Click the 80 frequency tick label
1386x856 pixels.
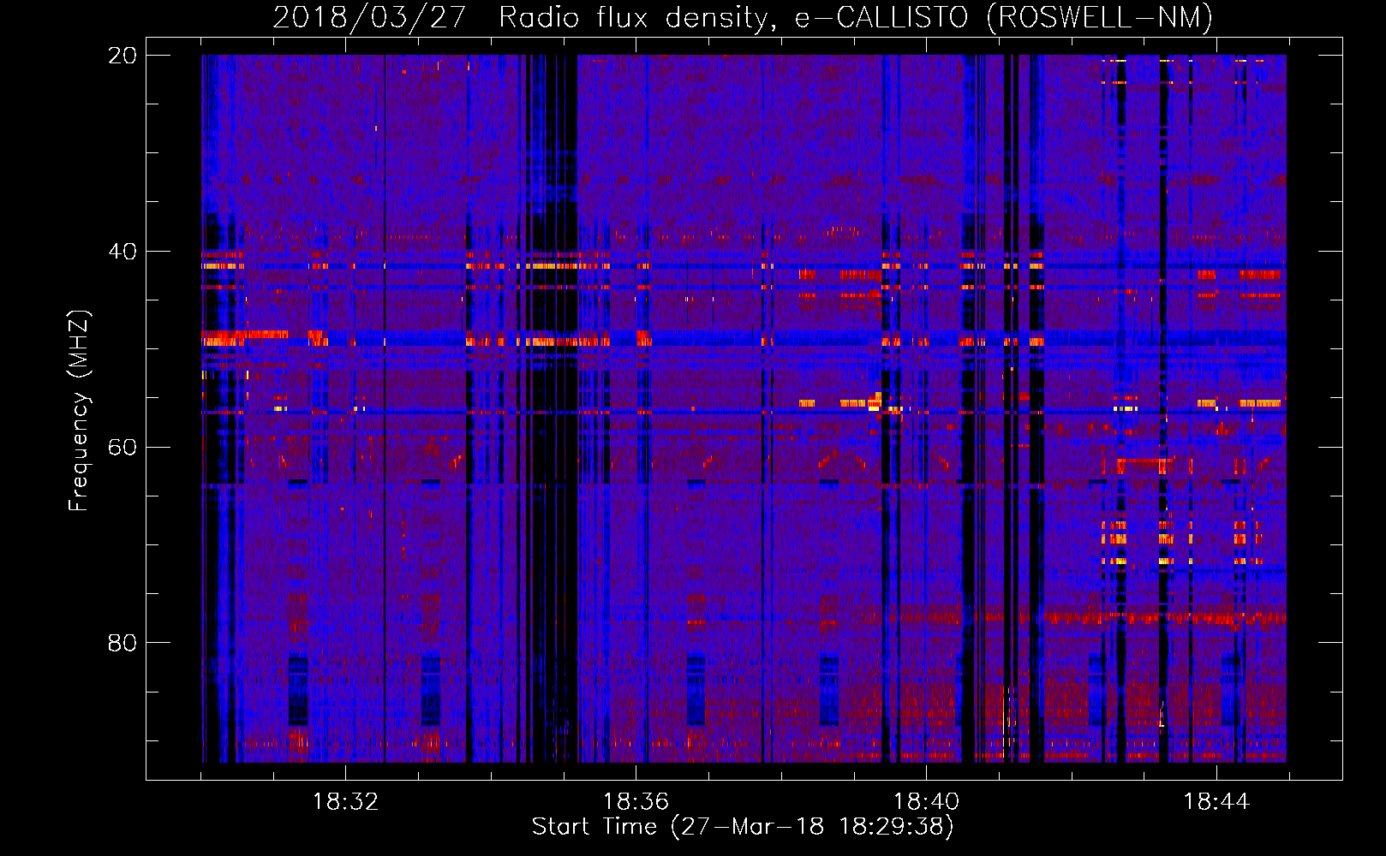coord(122,643)
